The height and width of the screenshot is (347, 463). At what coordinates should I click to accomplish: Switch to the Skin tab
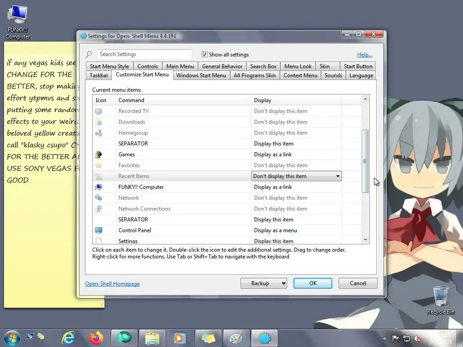coord(325,66)
